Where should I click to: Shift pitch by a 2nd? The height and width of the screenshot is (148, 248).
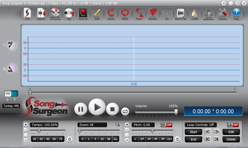142,139
